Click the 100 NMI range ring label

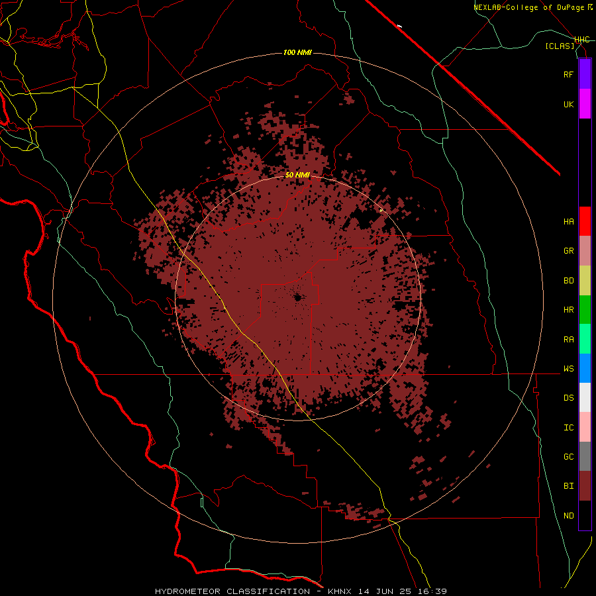(x=297, y=52)
